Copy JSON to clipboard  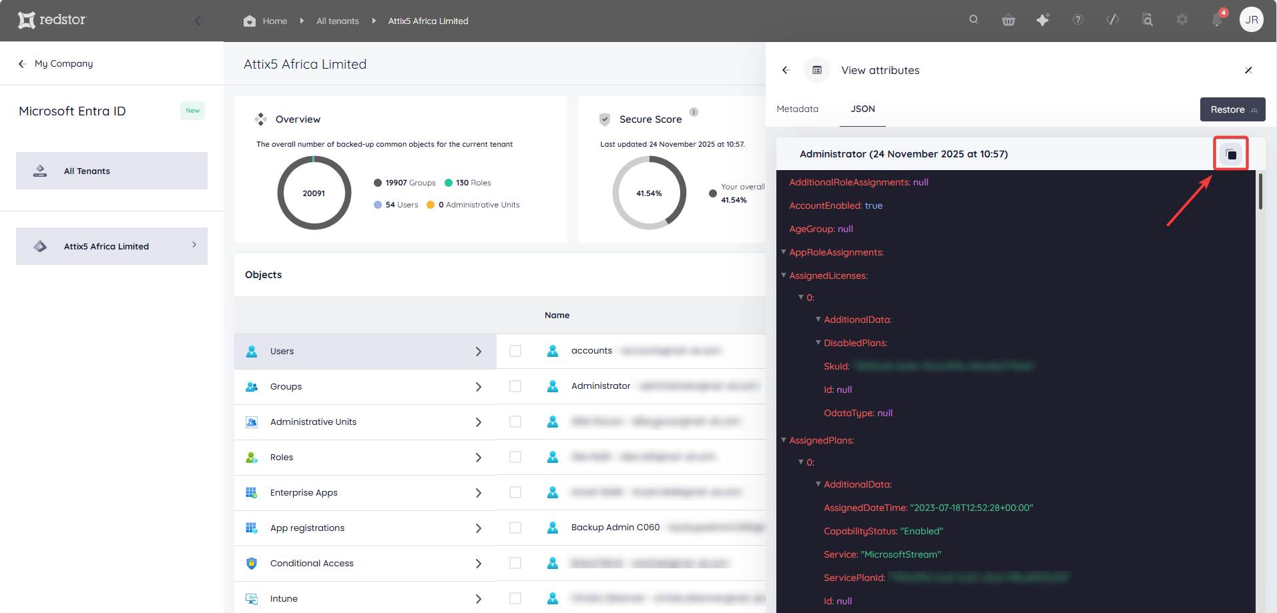[x=1232, y=154]
